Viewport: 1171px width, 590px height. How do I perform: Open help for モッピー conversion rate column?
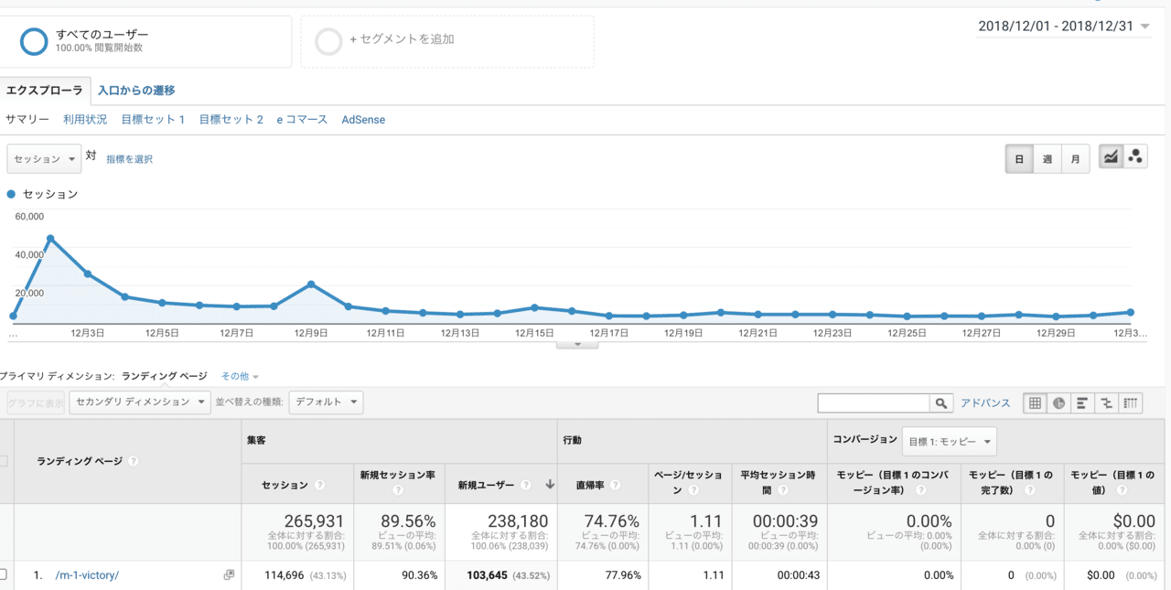pyautogui.click(x=920, y=491)
